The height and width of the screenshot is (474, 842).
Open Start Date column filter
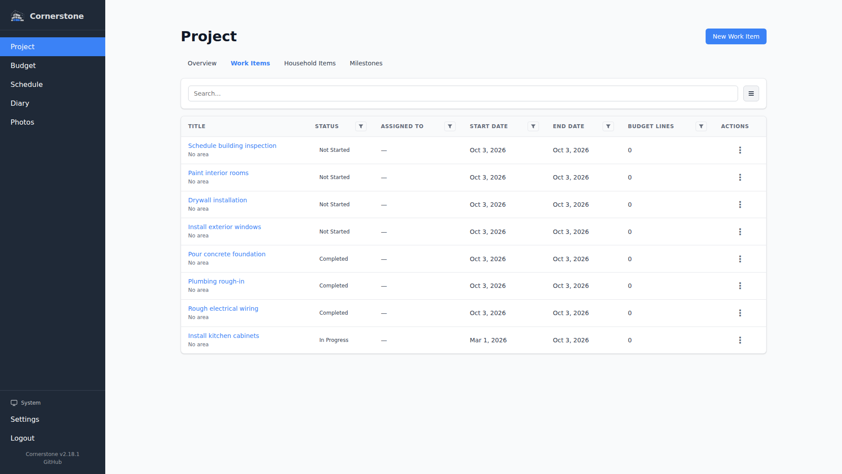(x=533, y=126)
